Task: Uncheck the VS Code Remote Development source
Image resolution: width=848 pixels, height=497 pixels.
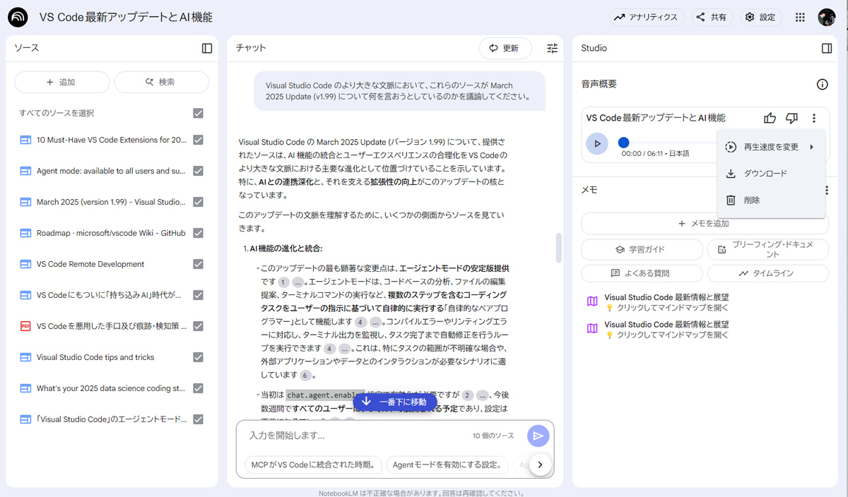Action: [199, 264]
